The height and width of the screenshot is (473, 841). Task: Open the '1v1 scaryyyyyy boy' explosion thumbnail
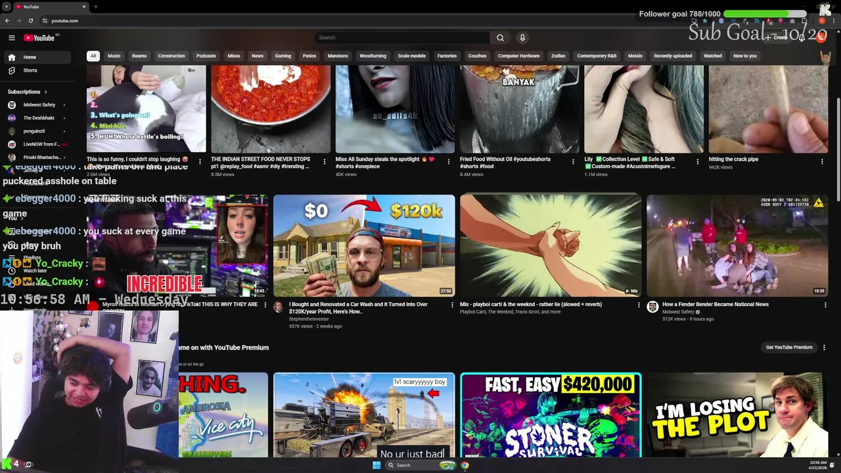[x=364, y=415]
